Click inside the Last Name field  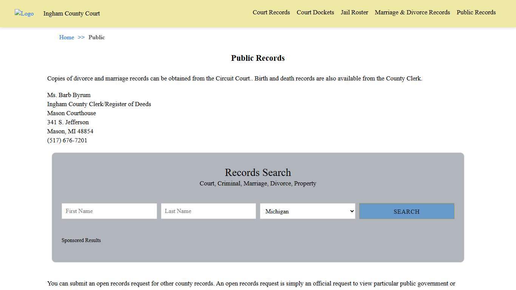pos(208,211)
